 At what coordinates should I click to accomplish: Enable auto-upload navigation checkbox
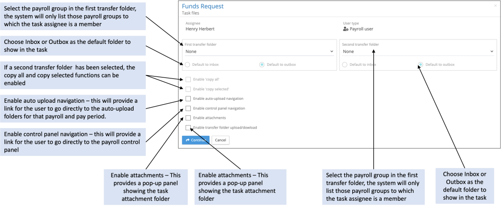(188, 98)
